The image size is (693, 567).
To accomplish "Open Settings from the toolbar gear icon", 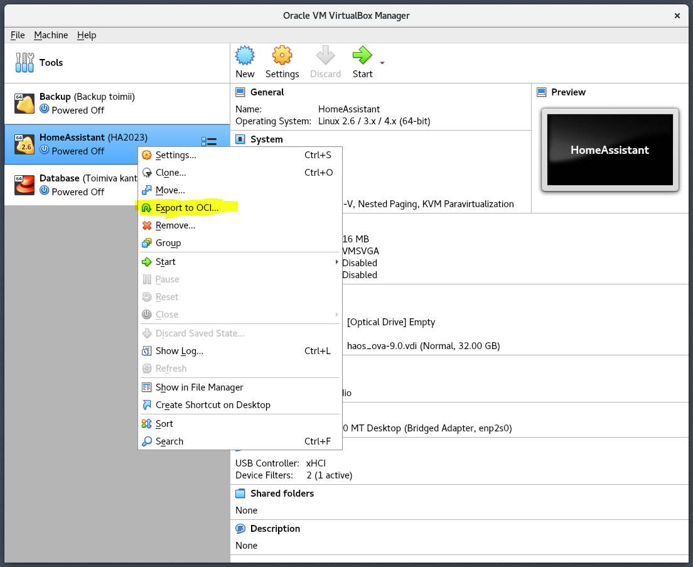I will pos(282,56).
